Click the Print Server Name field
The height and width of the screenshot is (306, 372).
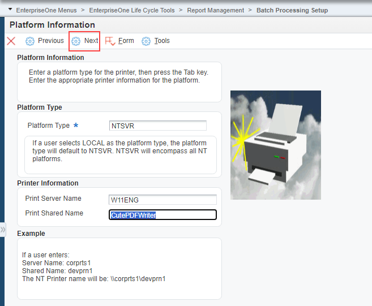click(163, 200)
